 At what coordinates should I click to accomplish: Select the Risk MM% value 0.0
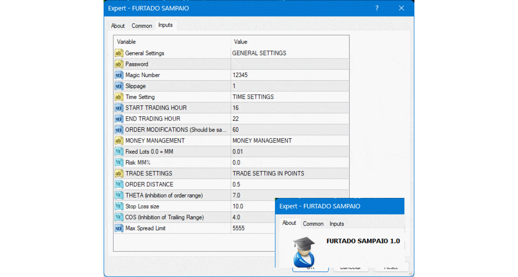point(236,163)
